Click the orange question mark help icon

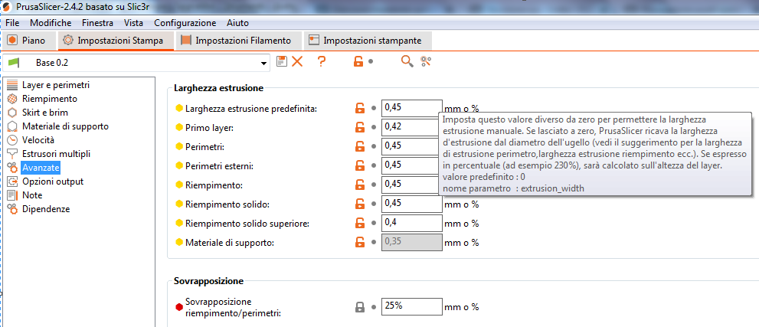(322, 61)
